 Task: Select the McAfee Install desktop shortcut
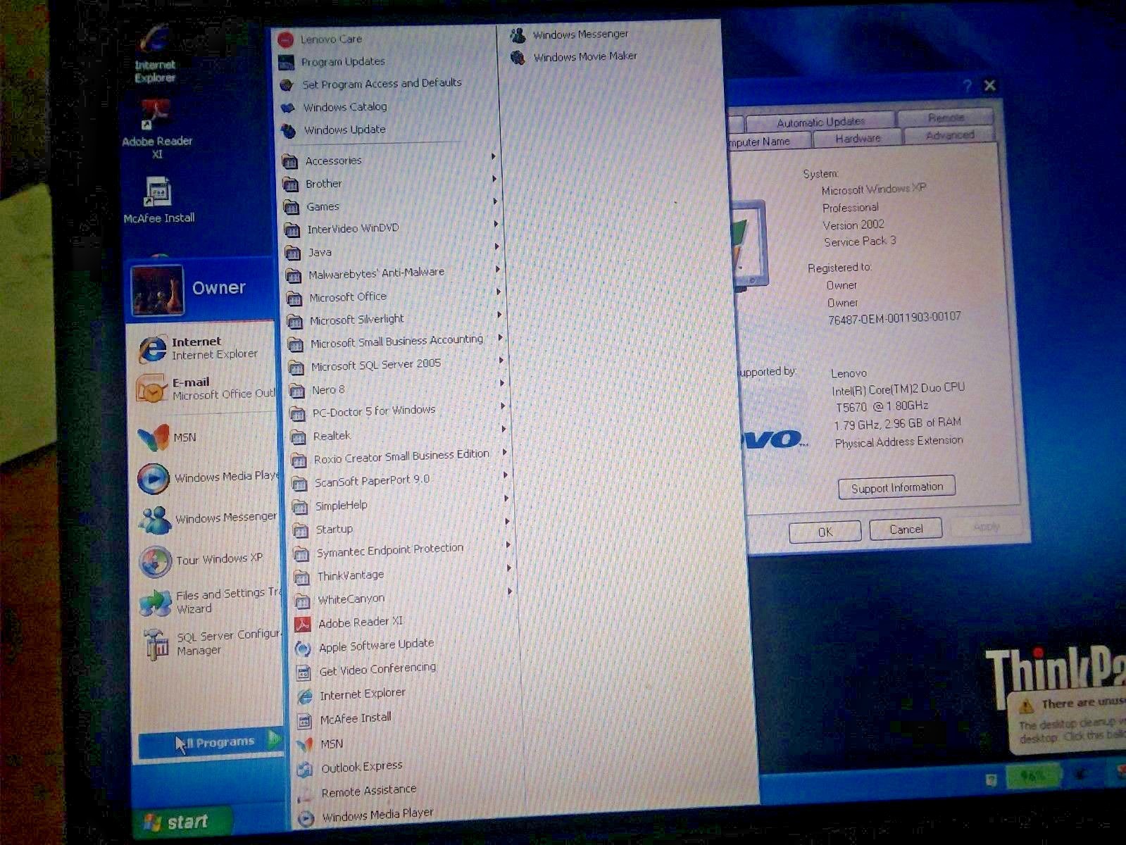(x=158, y=201)
